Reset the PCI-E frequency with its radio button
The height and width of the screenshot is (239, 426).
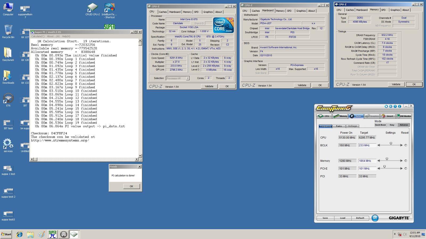click(406, 168)
